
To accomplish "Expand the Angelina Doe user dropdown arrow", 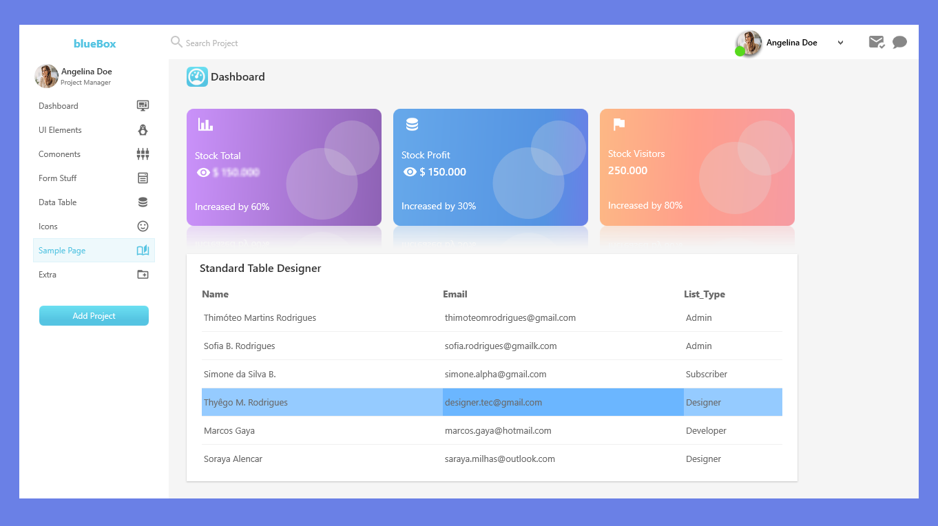I will coord(840,43).
